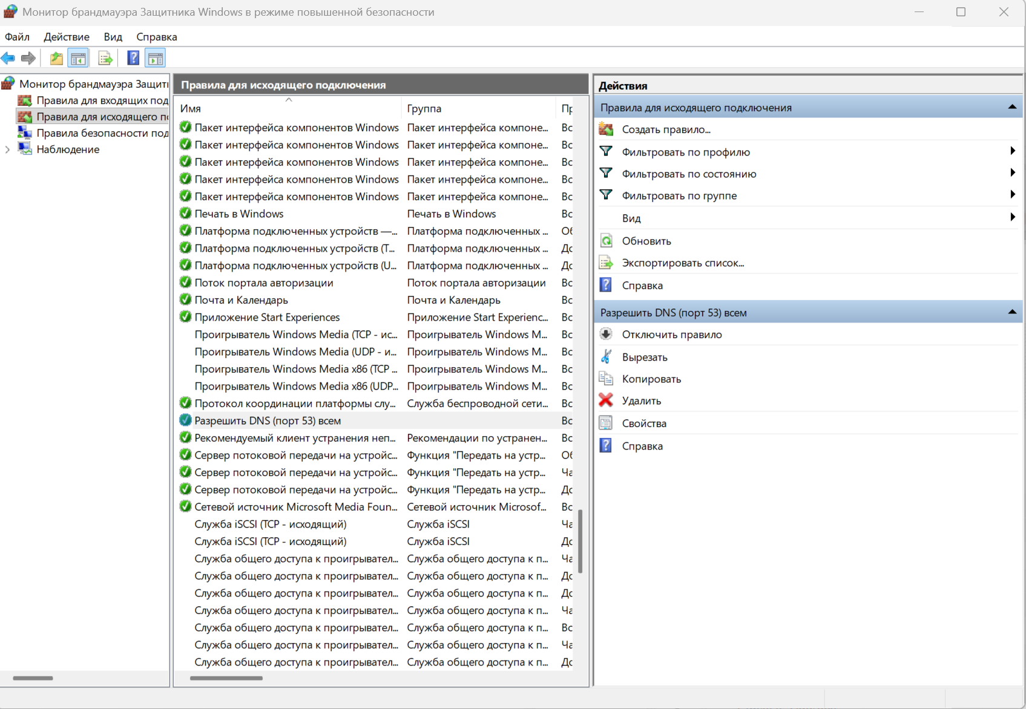Click the Копировать action
Screen dimensions: 1026x709
[x=651, y=379]
